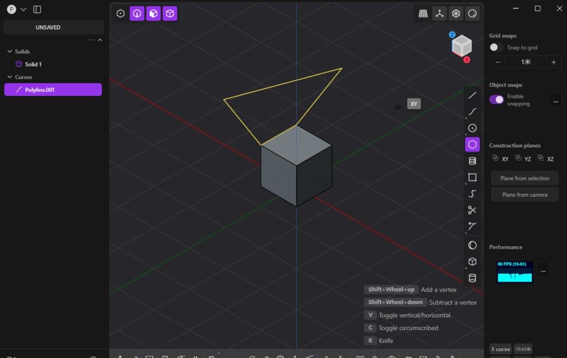567x358 pixels.
Task: Toggle control point selection mode
Action: [121, 14]
